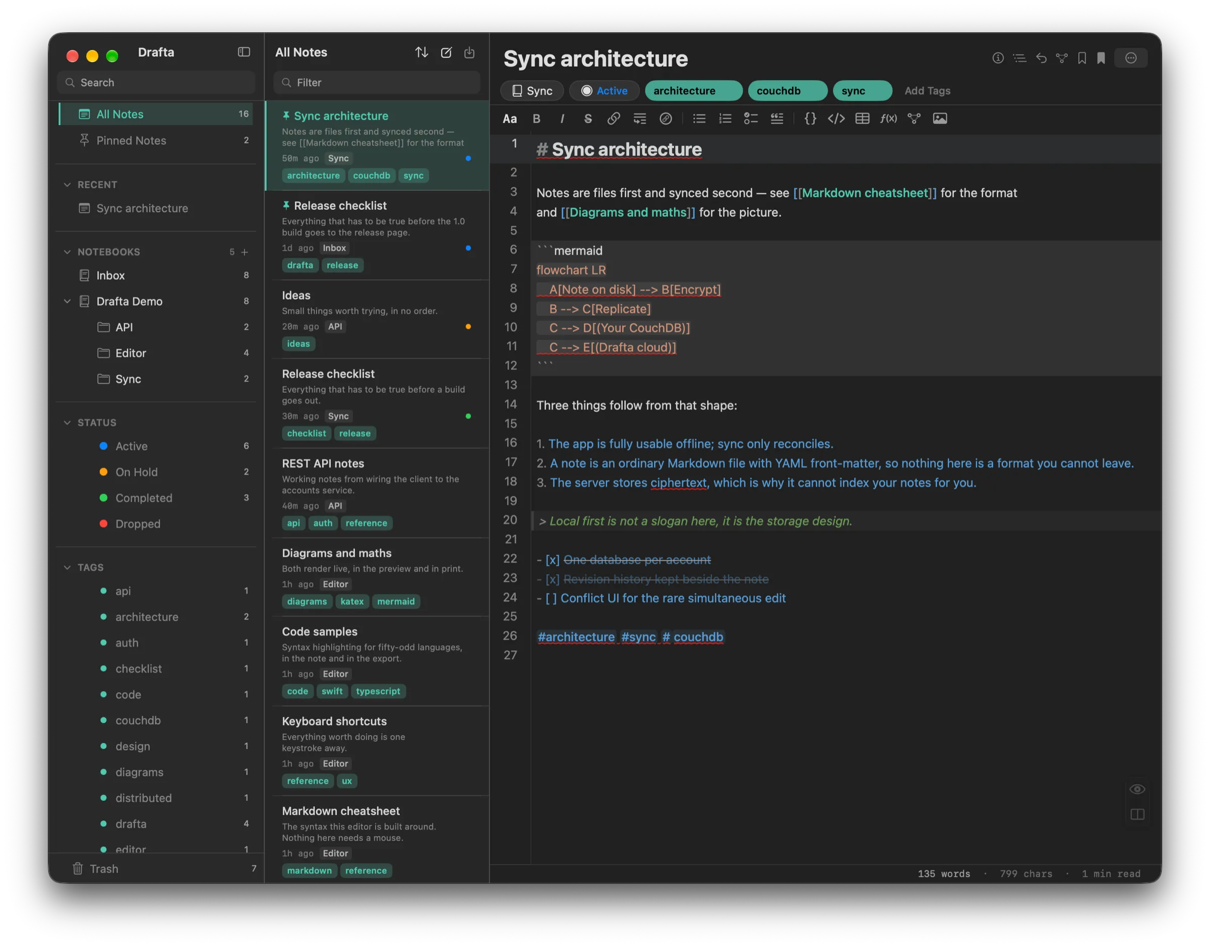Open Trash
This screenshot has width=1210, height=947.
tap(156, 869)
